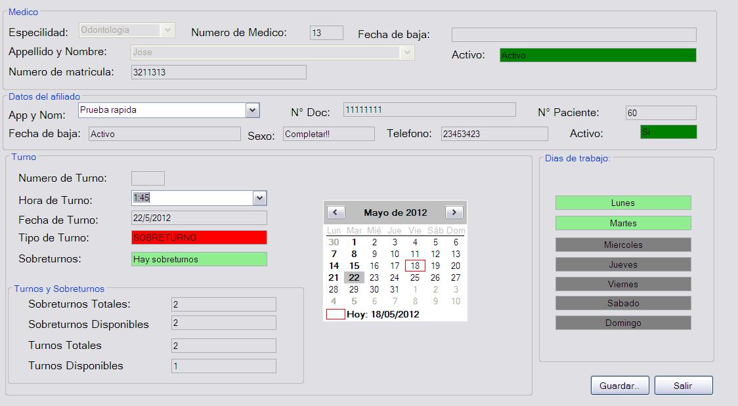Select the Sabado work day bar
Screen dimensions: 738x406
pyautogui.click(x=622, y=304)
